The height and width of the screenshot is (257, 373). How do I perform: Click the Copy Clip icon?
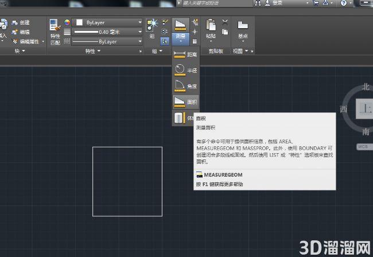pos(225,32)
